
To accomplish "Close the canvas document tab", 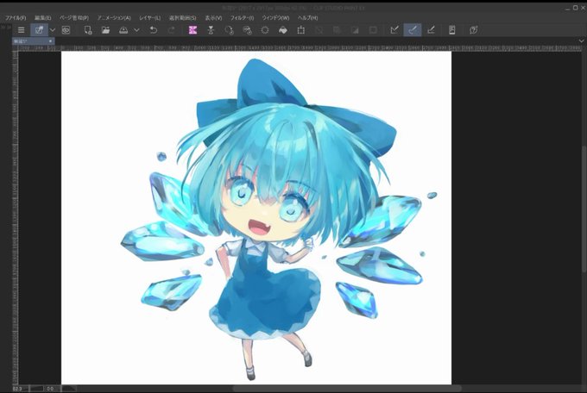I will point(51,41).
